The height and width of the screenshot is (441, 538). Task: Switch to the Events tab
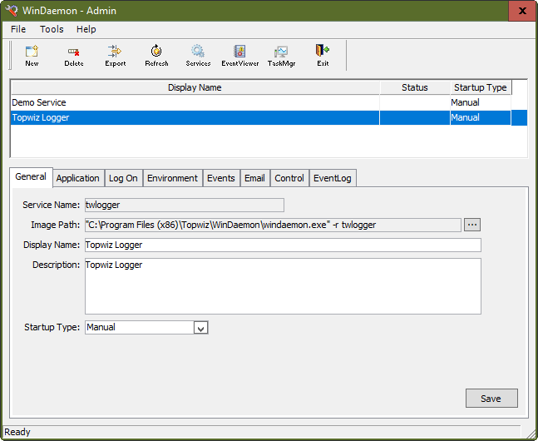pyautogui.click(x=221, y=178)
